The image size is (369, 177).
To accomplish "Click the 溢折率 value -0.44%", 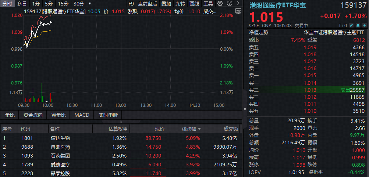I will (x=357, y=173).
